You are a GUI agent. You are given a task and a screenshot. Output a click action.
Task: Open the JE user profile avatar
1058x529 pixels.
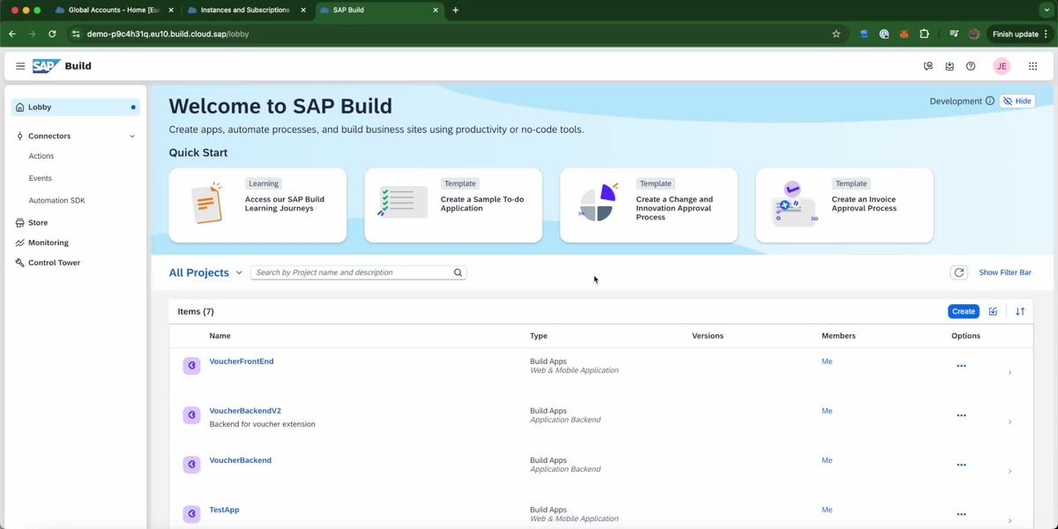tap(1002, 66)
